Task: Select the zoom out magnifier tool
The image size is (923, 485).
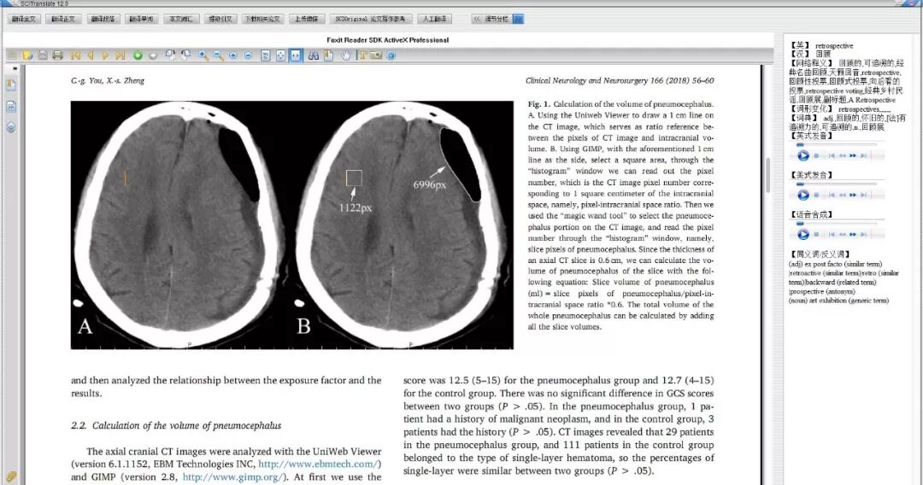Action: tap(218, 56)
